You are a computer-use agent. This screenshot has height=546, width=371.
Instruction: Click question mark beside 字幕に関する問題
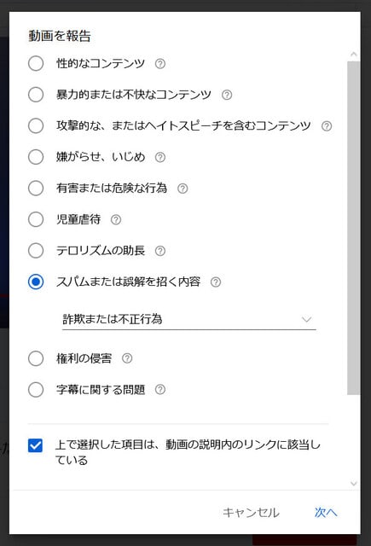(x=159, y=390)
